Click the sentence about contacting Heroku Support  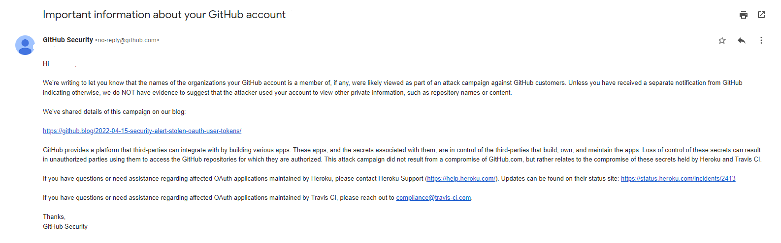(231, 179)
